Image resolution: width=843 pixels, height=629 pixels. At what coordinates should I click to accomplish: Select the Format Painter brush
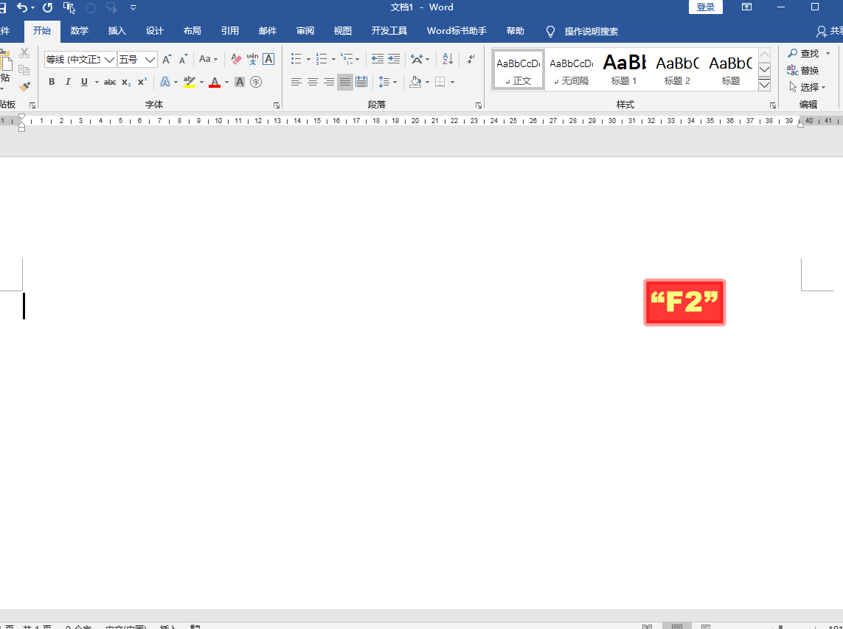(24, 86)
